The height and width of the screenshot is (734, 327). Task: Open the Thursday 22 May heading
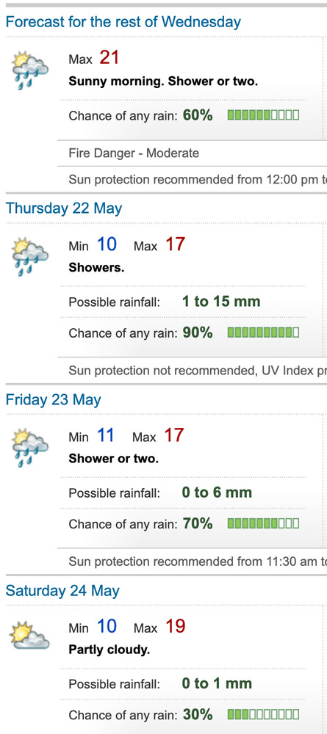(x=64, y=208)
